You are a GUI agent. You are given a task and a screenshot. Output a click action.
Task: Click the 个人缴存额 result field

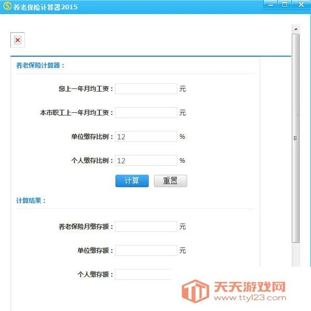(x=143, y=274)
